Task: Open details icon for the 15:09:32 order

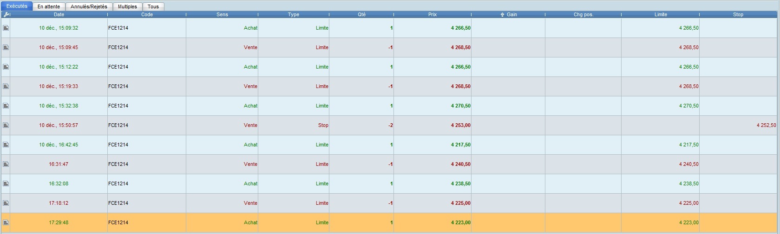Action: (6, 28)
